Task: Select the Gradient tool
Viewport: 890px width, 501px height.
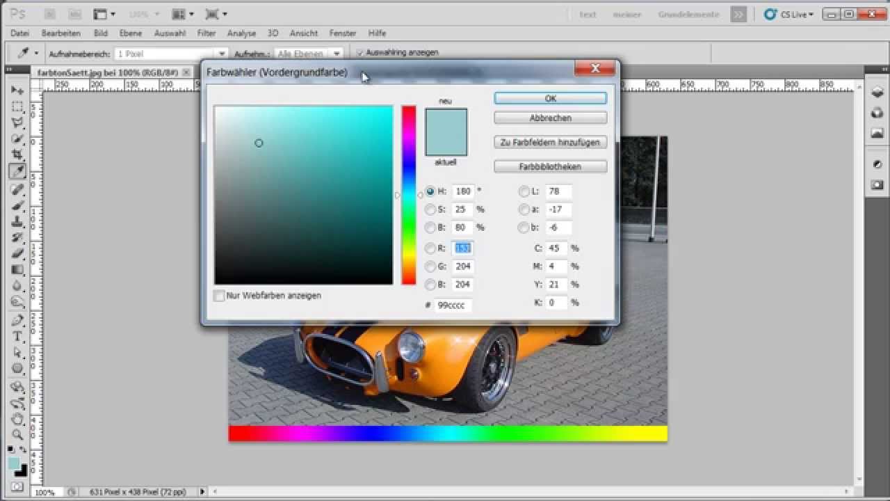Action: [17, 269]
